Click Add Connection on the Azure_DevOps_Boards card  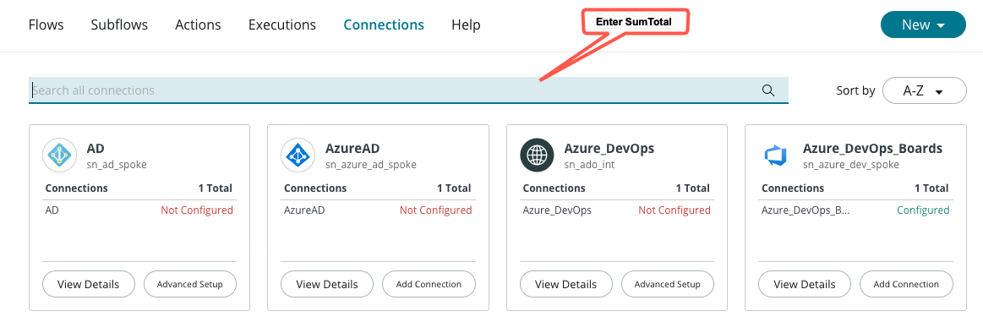[x=907, y=284]
